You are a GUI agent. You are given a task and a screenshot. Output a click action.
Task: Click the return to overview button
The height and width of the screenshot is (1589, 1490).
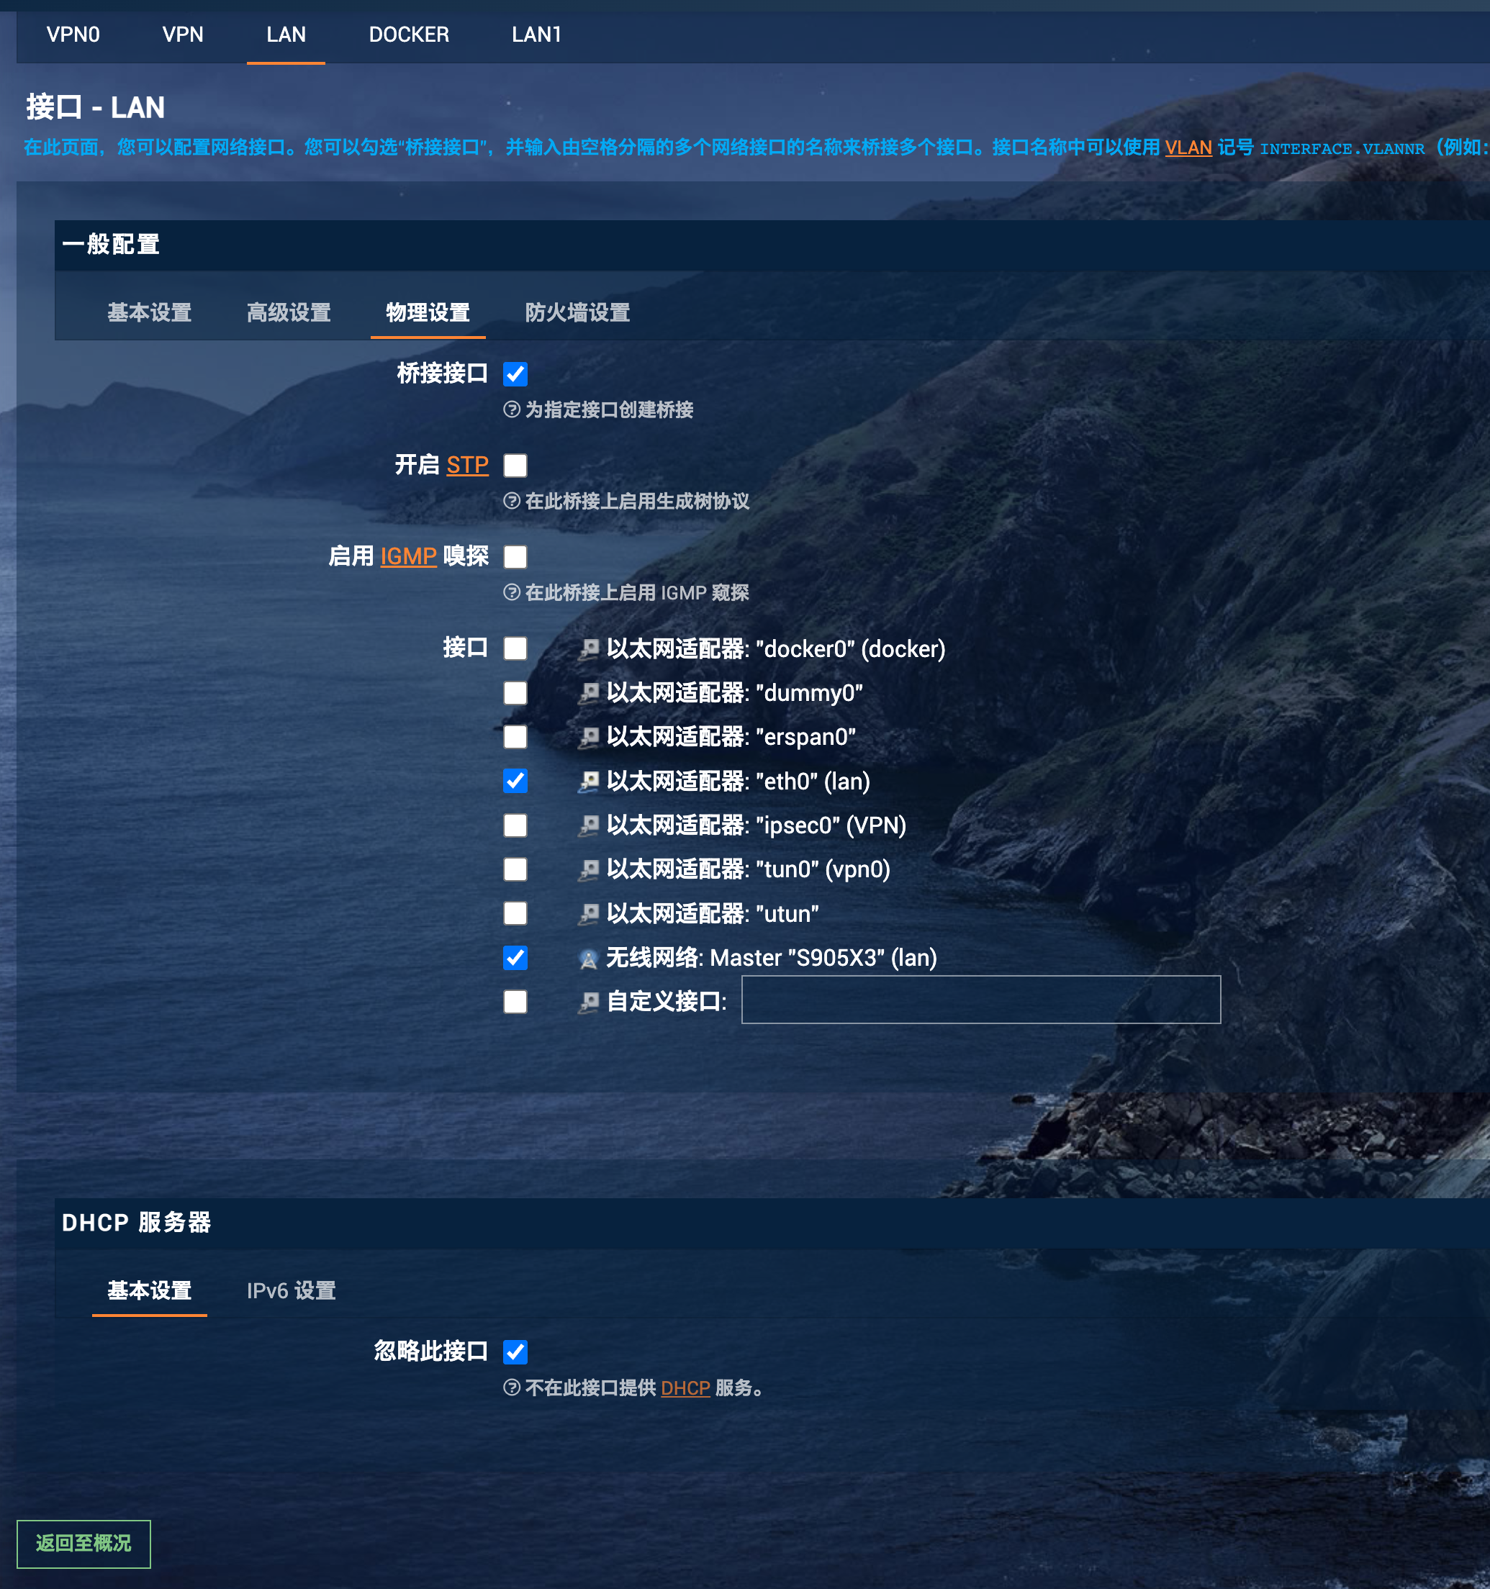click(x=83, y=1544)
